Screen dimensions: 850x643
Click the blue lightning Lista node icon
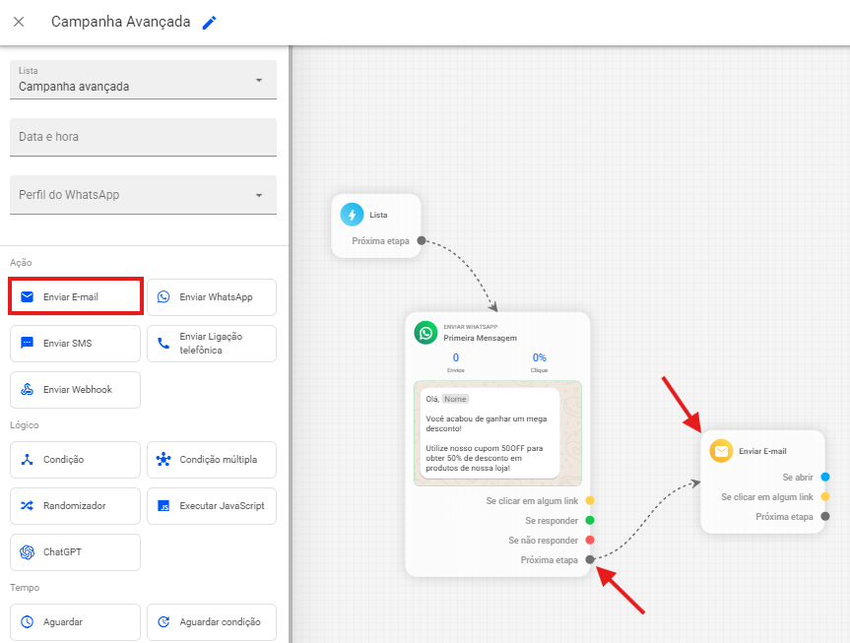tap(352, 215)
